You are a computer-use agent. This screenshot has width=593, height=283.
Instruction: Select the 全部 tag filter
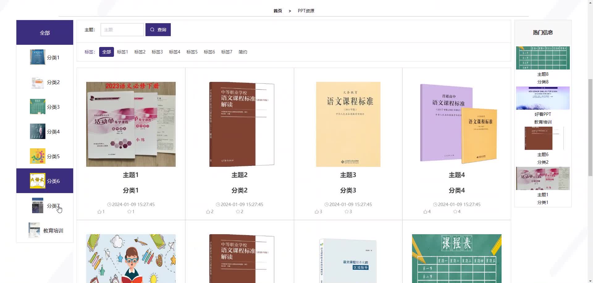(x=107, y=52)
